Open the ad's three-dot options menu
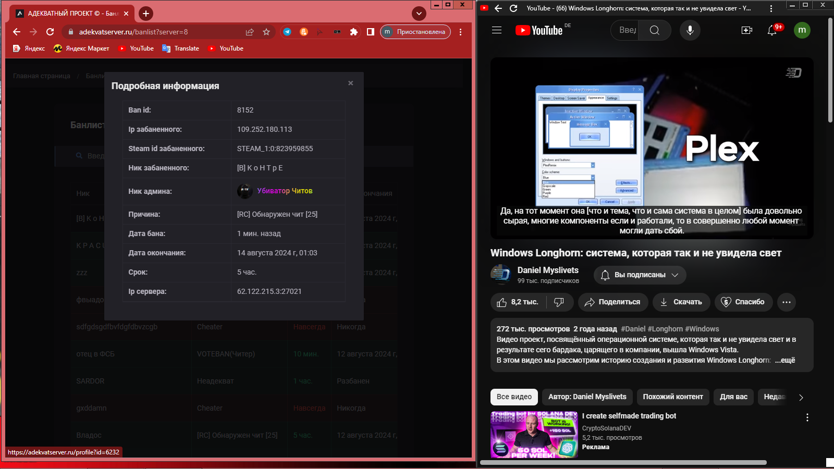 click(807, 417)
